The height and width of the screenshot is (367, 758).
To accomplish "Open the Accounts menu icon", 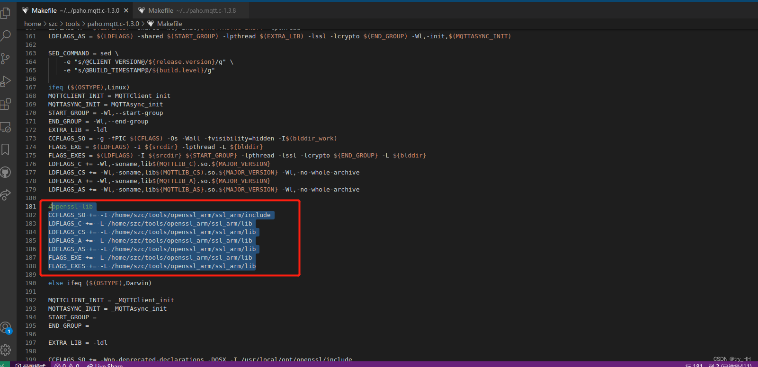I will coord(6,327).
